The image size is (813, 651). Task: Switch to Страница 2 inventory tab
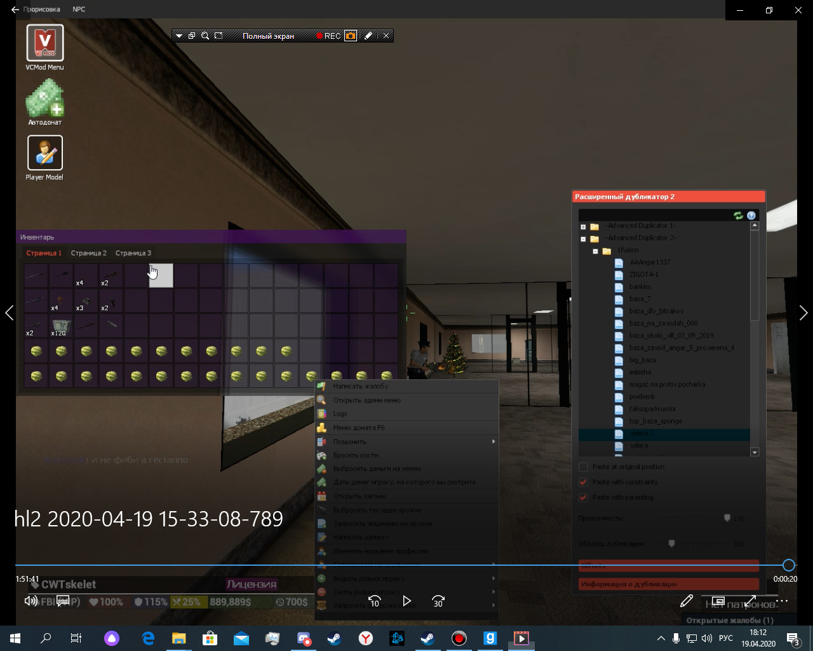[88, 253]
